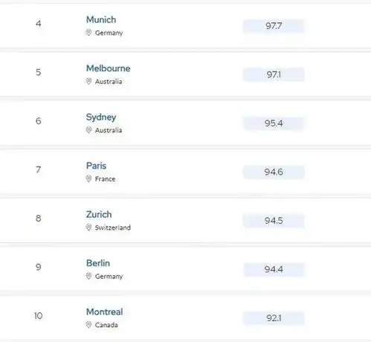Click the location pin beside France
Screen dimensions: 371x342
pyautogui.click(x=88, y=178)
